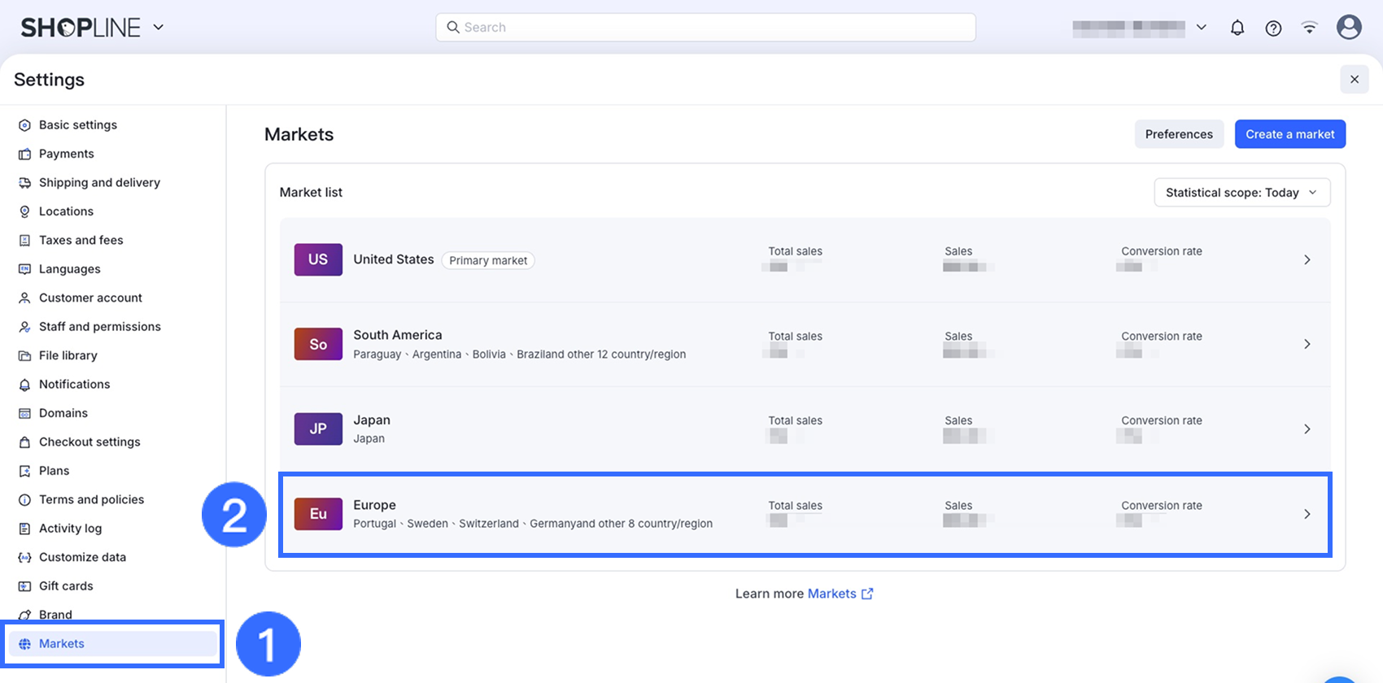Click the wifi status icon in header
The width and height of the screenshot is (1383, 683).
click(x=1309, y=28)
